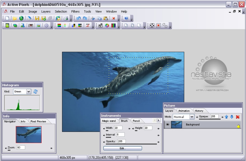Toggle the Background layer lock icon
The height and width of the screenshot is (161, 246).
tap(238, 126)
